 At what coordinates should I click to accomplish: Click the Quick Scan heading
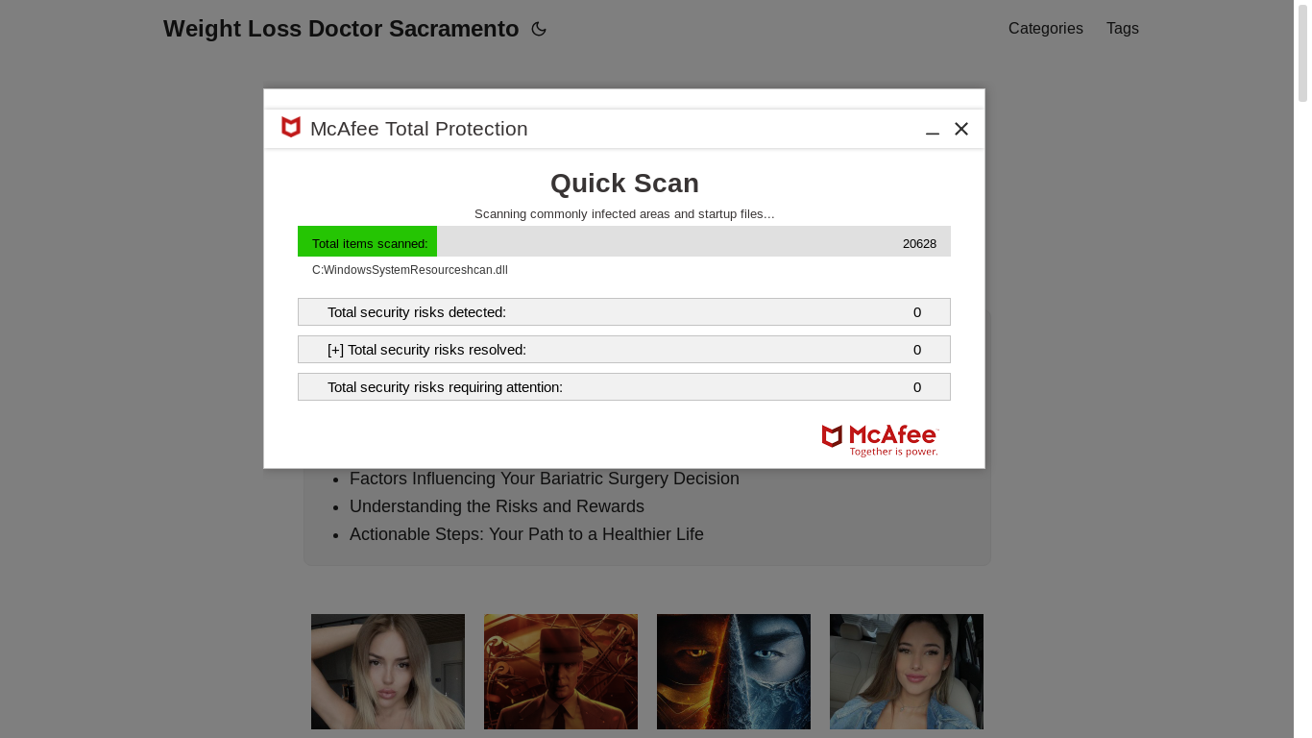point(624,184)
